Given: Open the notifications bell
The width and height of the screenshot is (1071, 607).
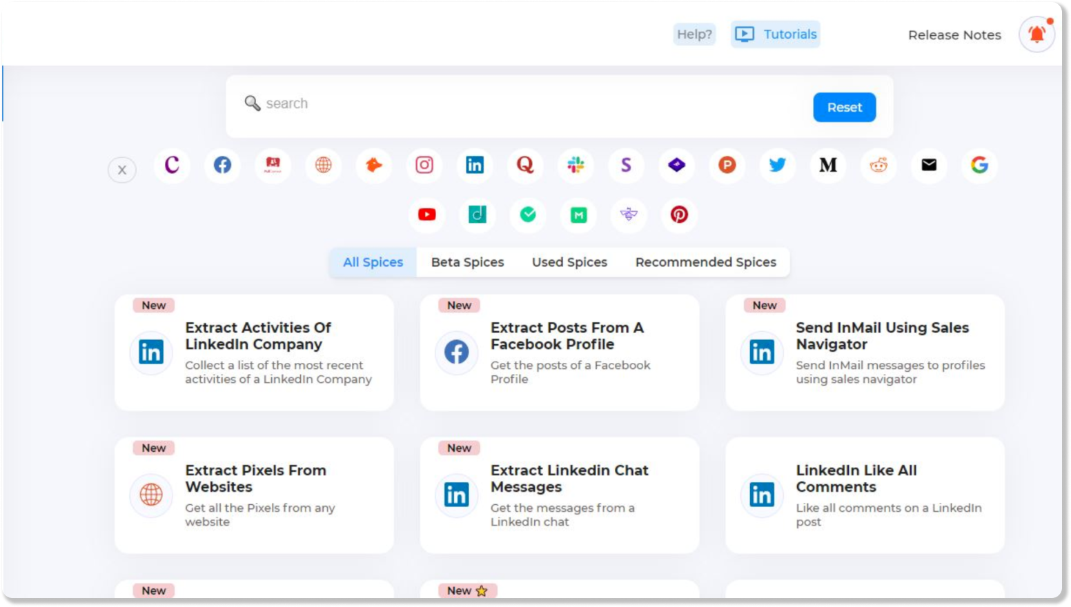Looking at the screenshot, I should click(x=1037, y=34).
